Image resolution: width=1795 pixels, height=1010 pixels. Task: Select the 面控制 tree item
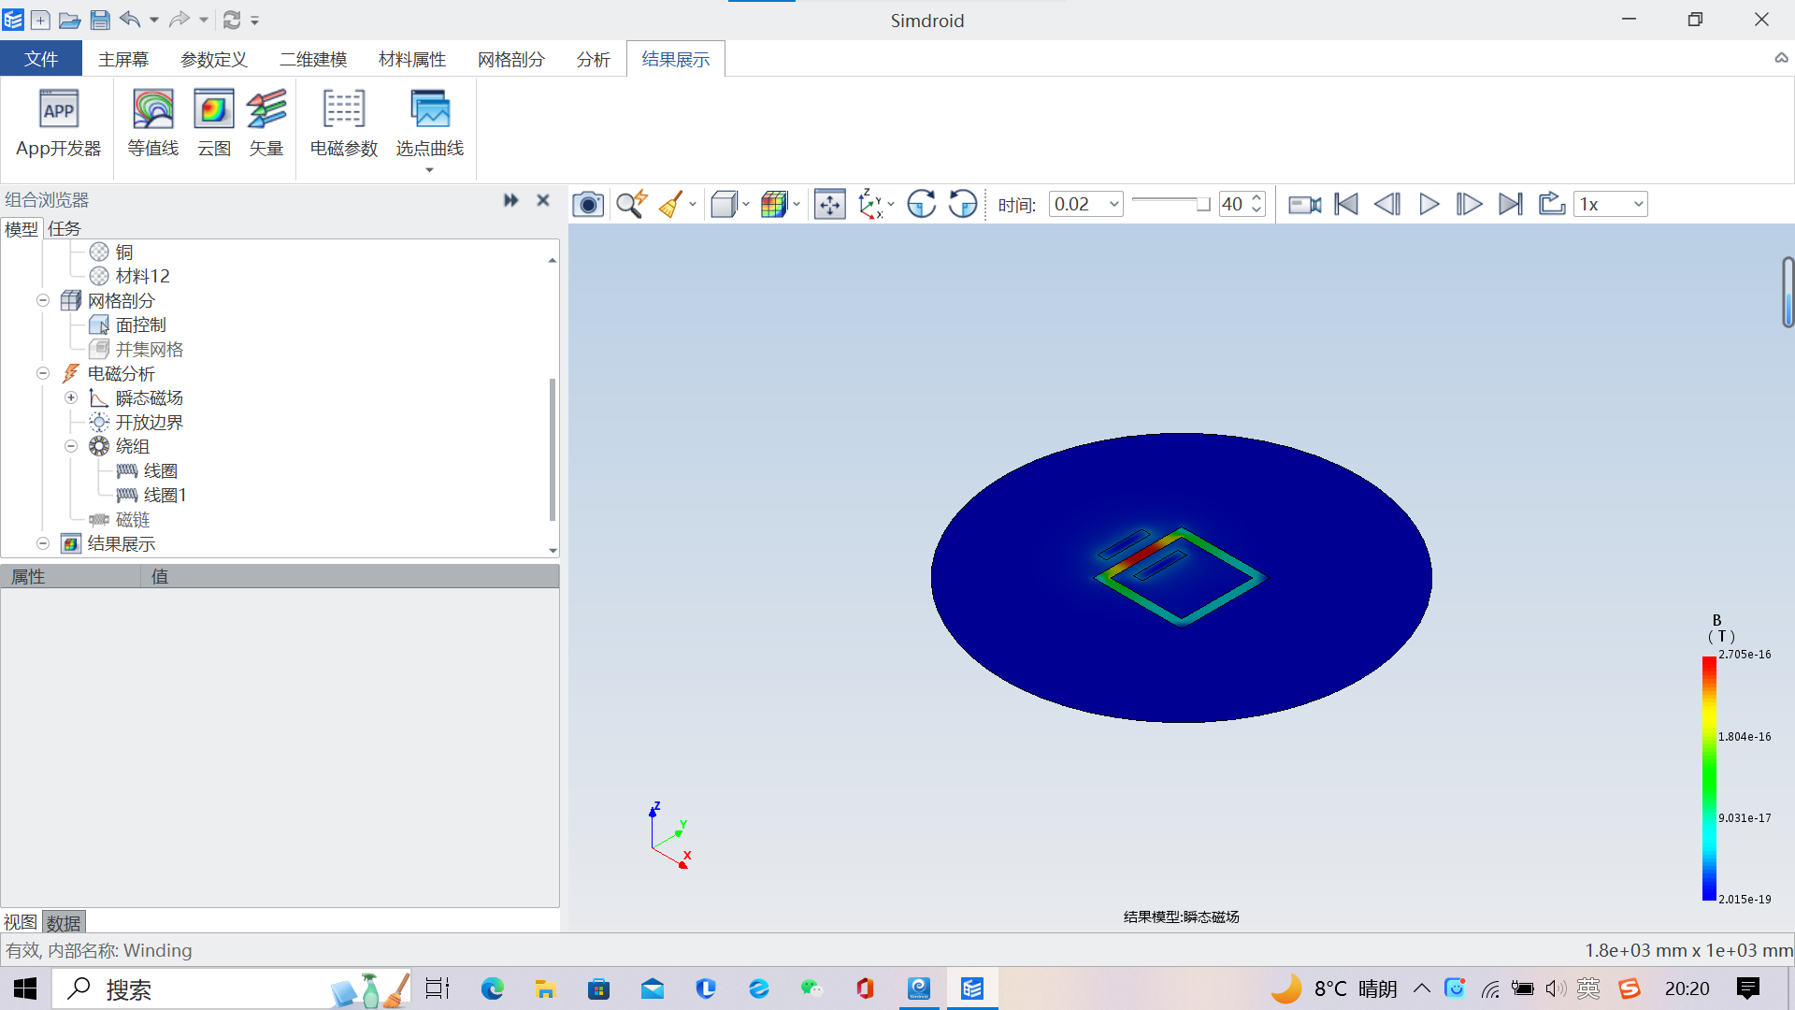(141, 325)
